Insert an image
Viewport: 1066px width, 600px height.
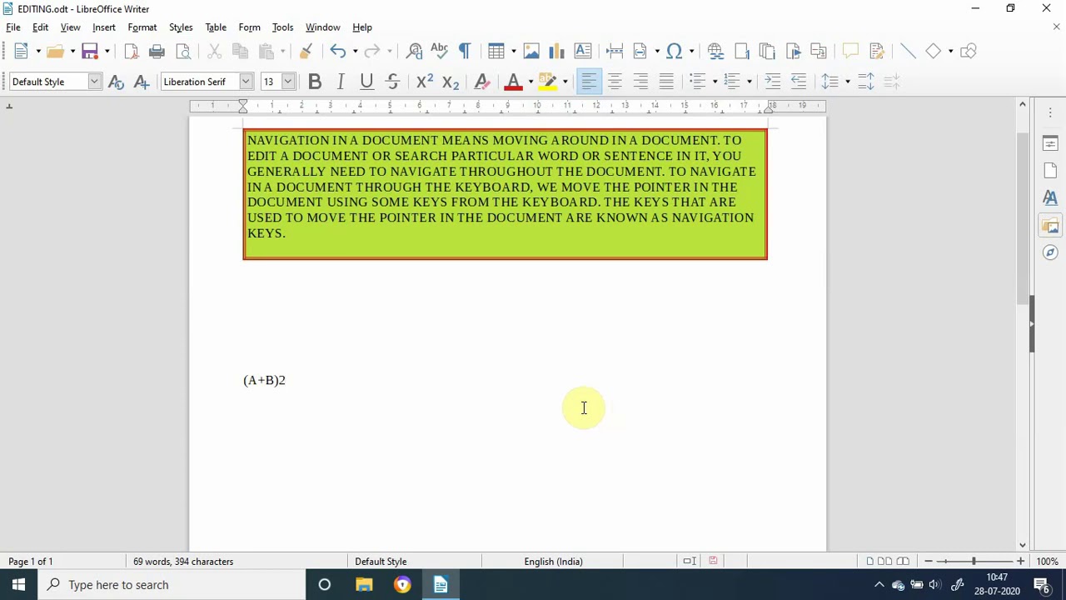pyautogui.click(x=531, y=52)
